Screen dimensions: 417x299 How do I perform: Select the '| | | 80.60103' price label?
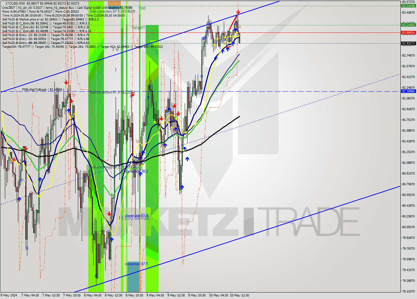(x=134, y=218)
